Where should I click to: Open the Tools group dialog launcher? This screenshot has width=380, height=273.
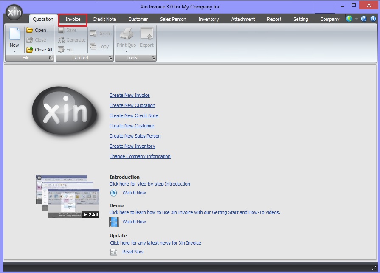153,58
